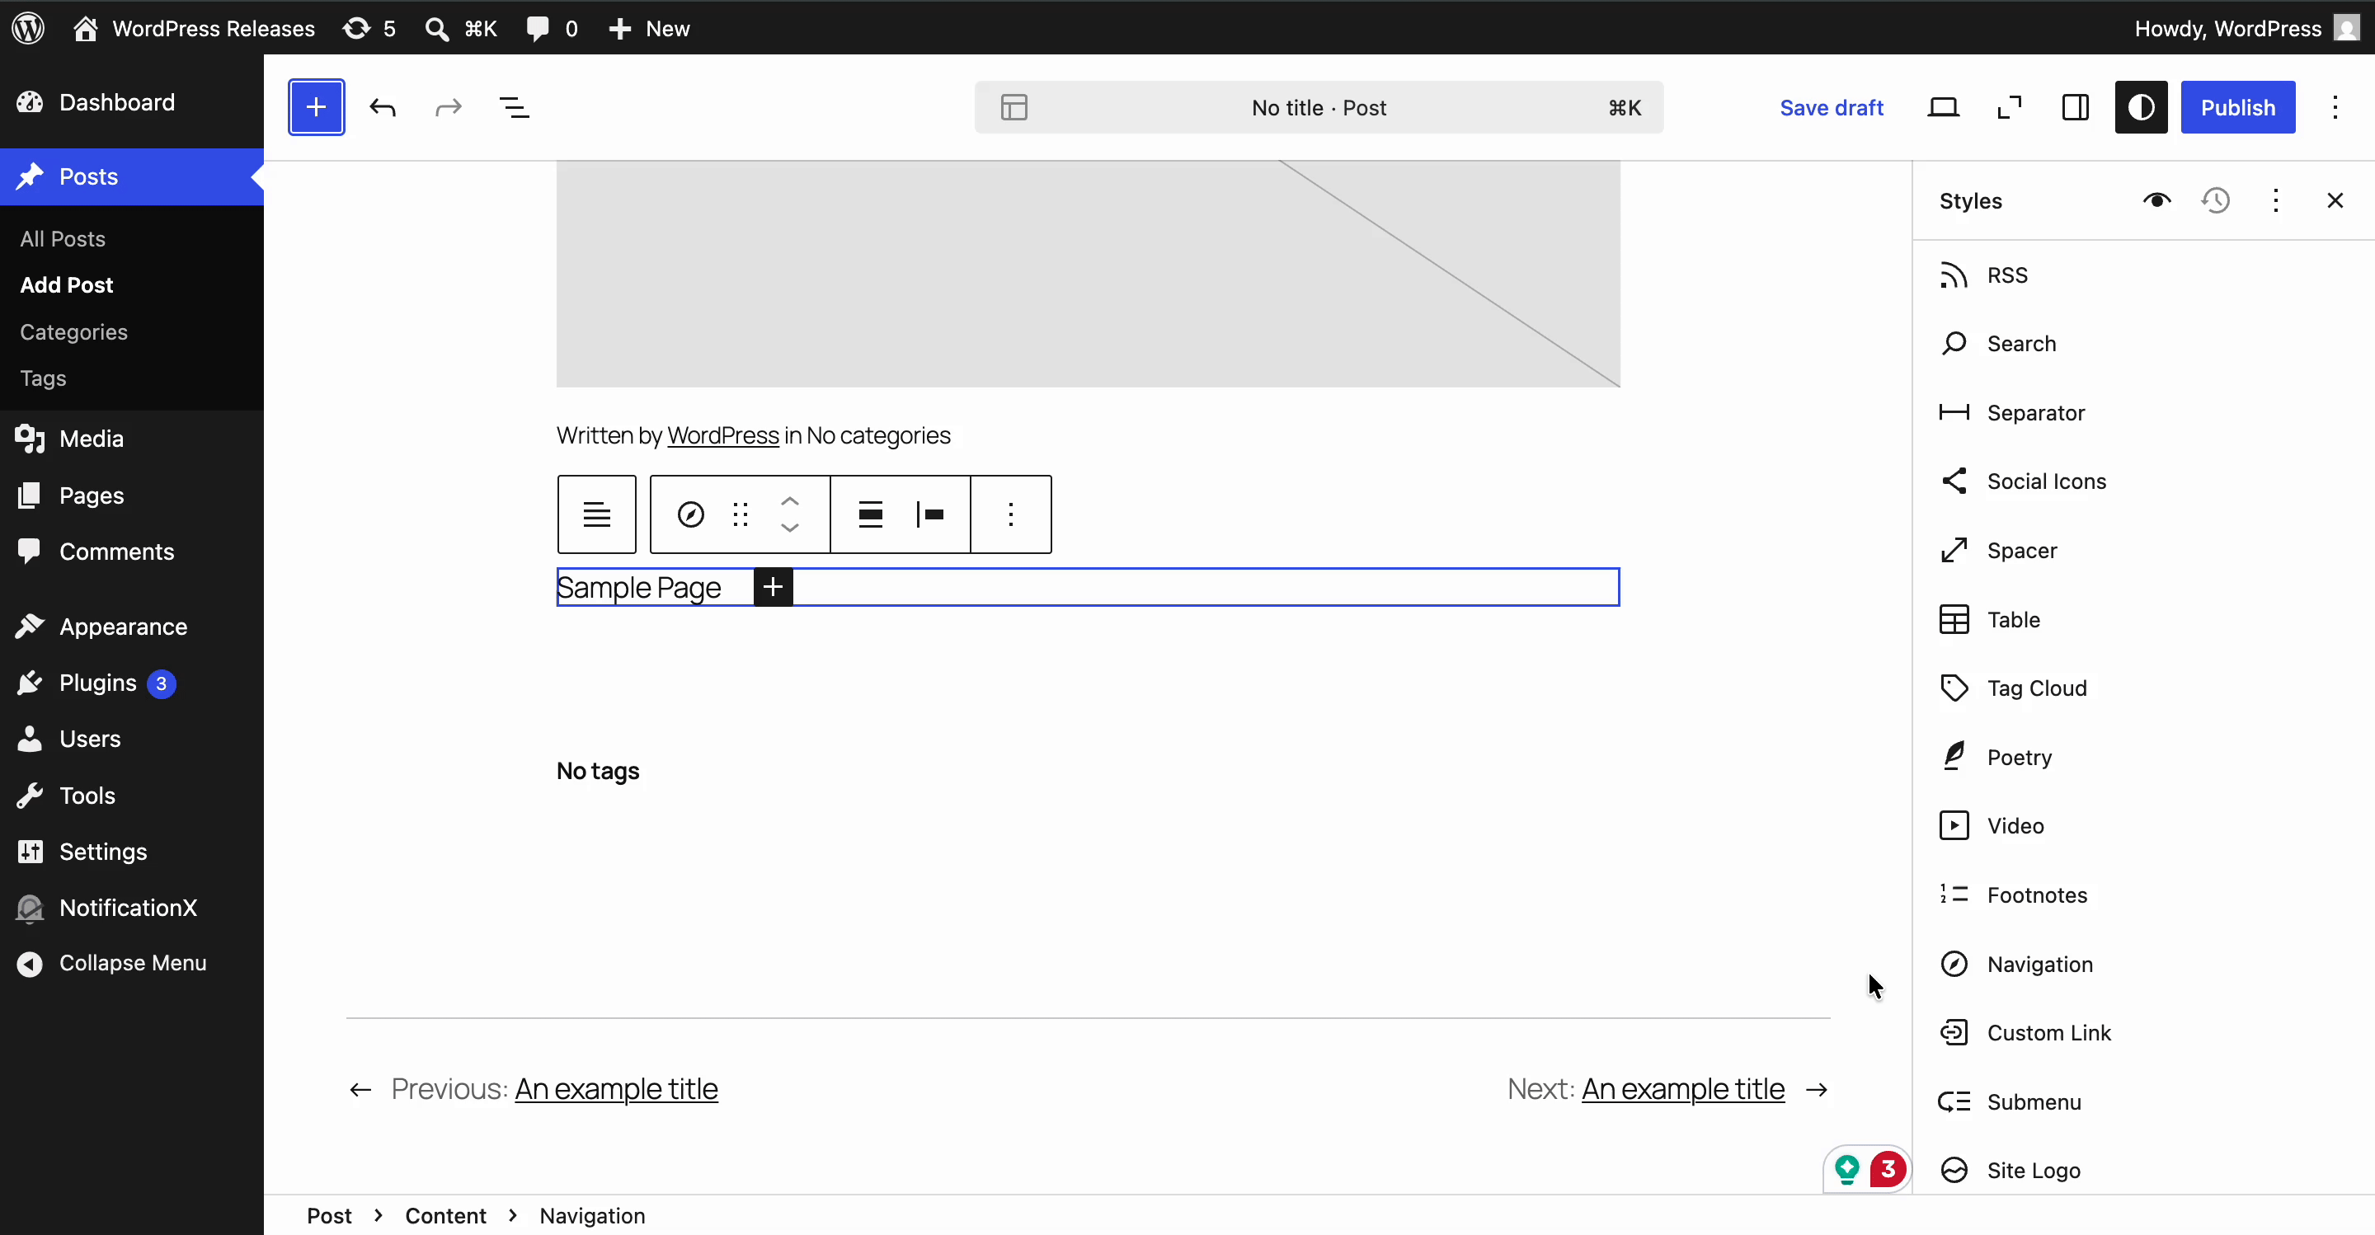Open Styles panel more actions menu
The image size is (2375, 1235).
(2275, 201)
